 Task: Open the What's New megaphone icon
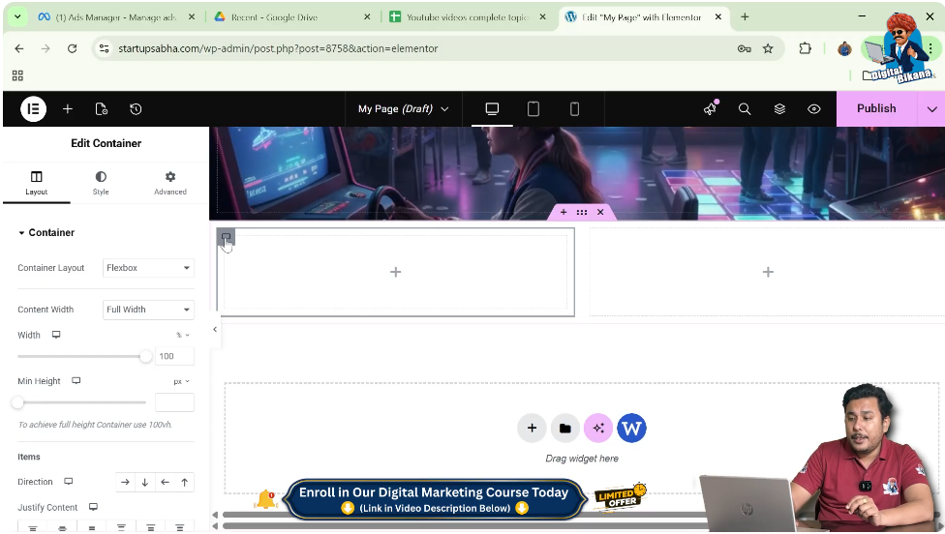[x=711, y=109]
